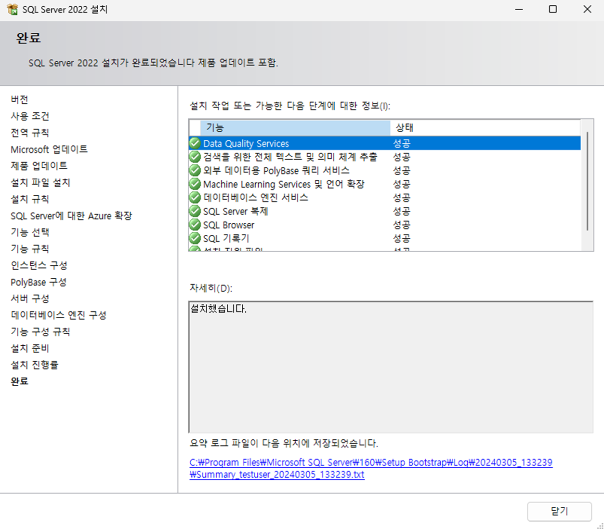Click green check icon beside Data Quality Services
Viewport: 604px width, 529px height.
[x=195, y=143]
